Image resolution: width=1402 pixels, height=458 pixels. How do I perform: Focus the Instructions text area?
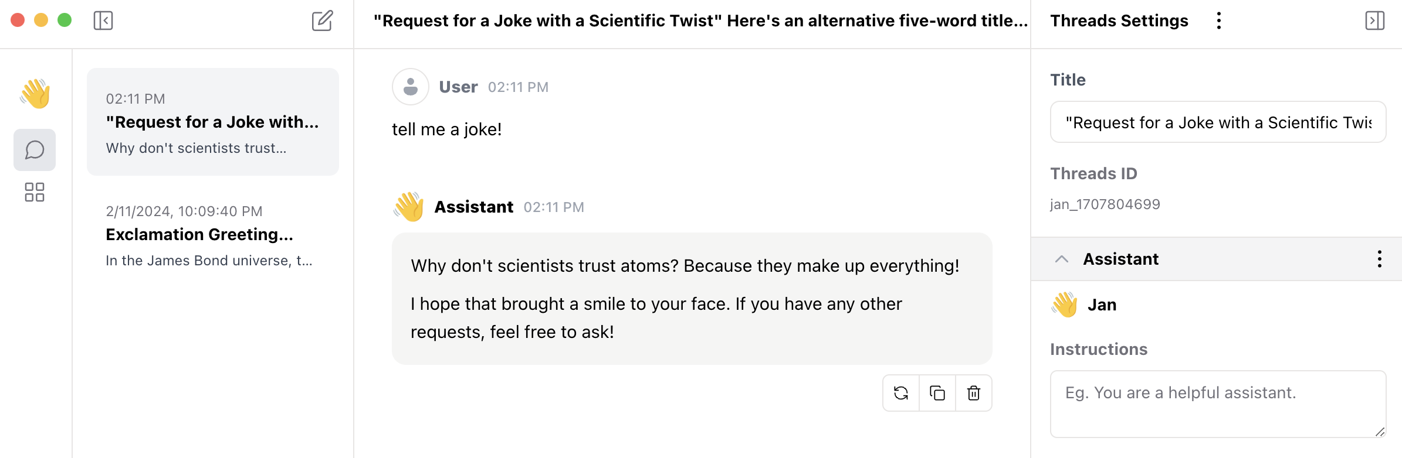tap(1218, 404)
